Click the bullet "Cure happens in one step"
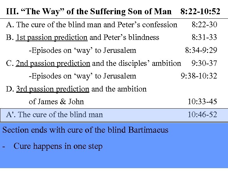 (x=58, y=146)
